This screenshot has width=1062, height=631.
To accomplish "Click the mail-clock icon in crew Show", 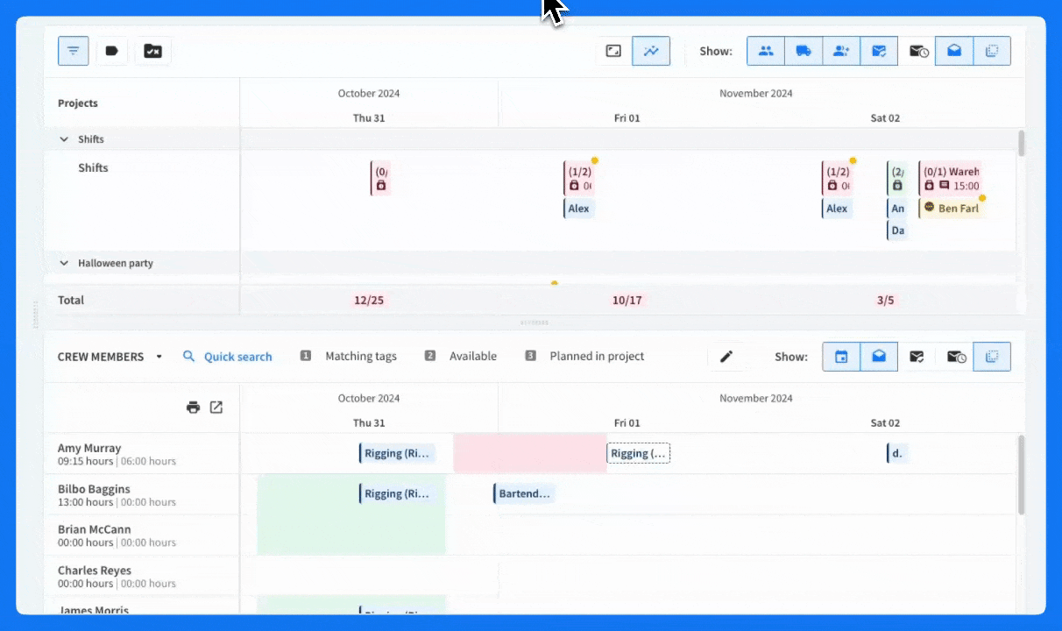I will 956,357.
